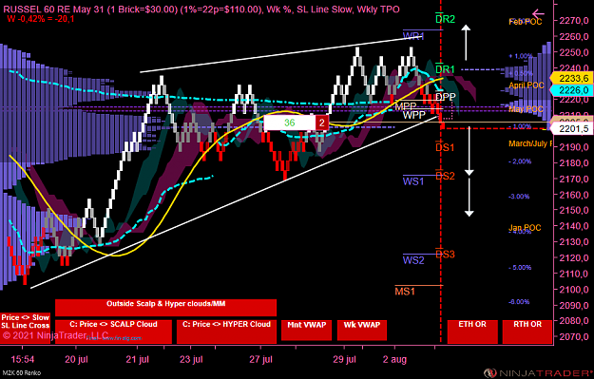
Task: Click the 2100,0 price axis value
Action: coord(575,290)
